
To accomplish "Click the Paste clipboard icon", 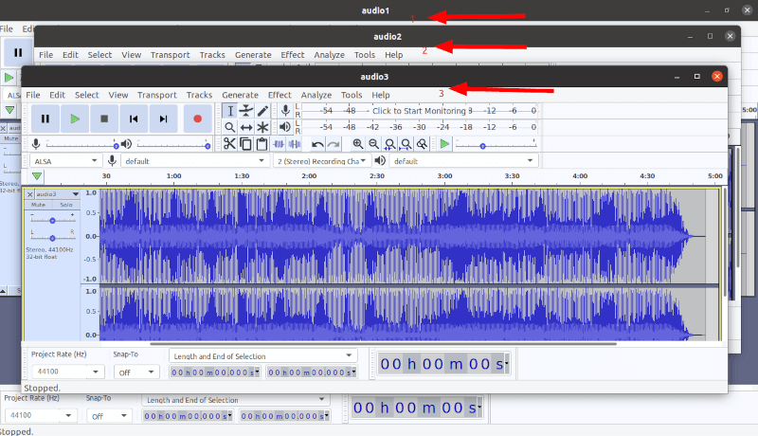I will 262,144.
